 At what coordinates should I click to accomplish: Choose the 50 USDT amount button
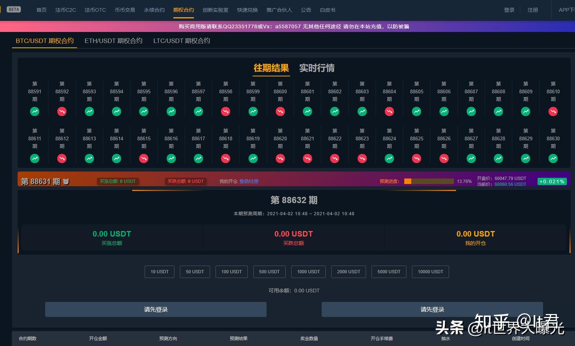coord(195,272)
